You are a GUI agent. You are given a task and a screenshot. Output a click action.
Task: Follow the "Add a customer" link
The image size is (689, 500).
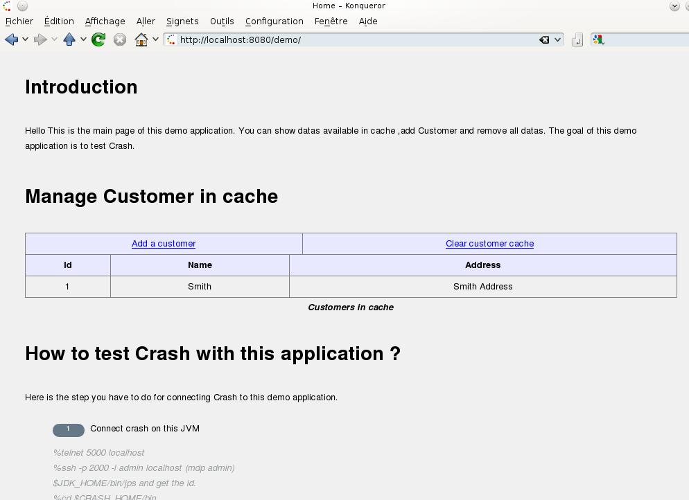tap(164, 244)
